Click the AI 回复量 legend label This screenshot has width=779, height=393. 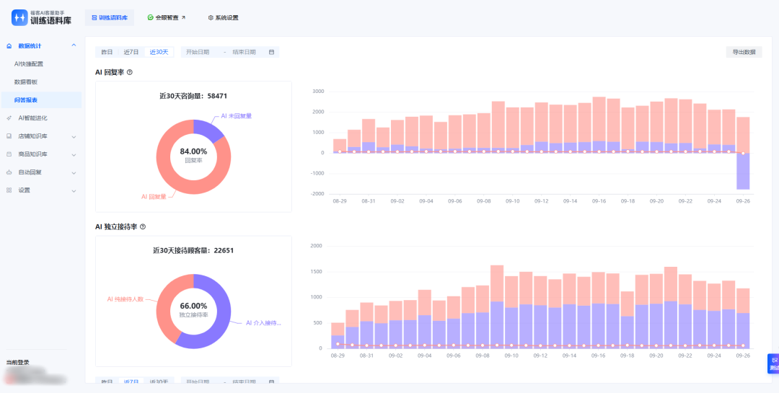(154, 197)
